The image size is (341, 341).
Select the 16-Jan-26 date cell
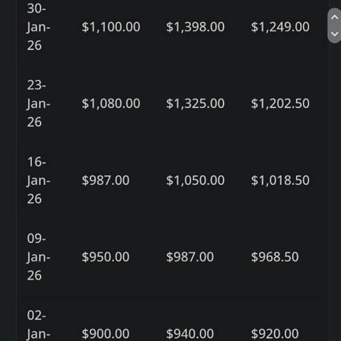(x=38, y=180)
